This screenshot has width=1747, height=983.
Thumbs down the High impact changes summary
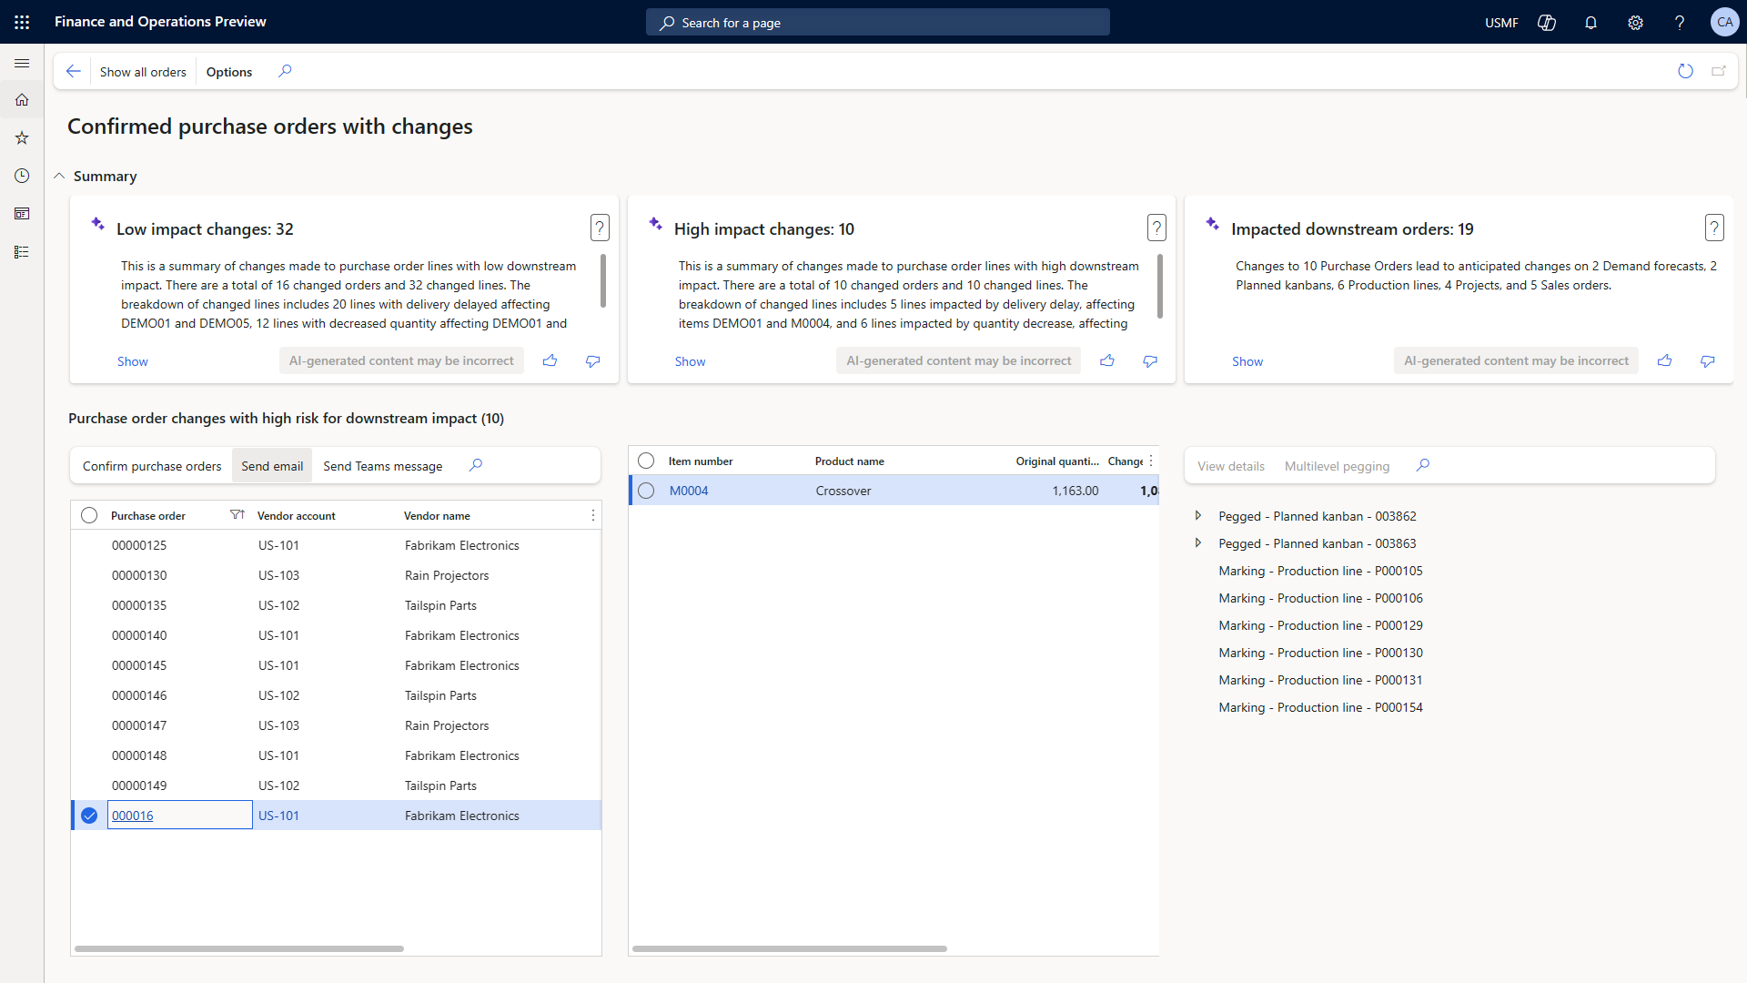(1150, 361)
